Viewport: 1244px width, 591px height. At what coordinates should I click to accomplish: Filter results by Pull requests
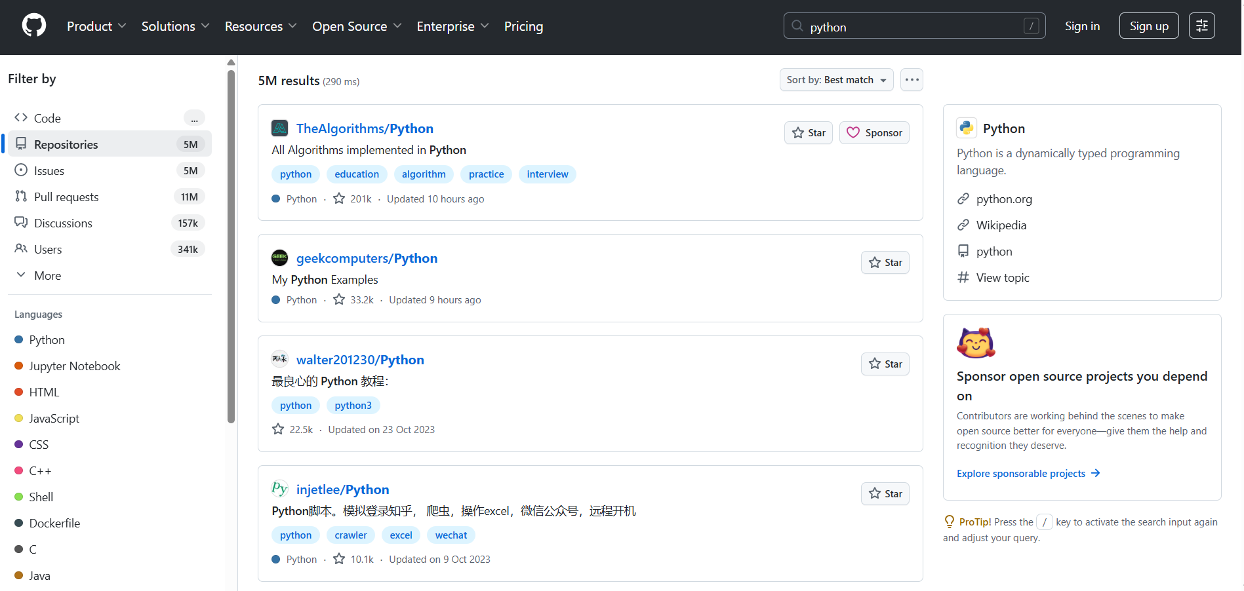click(x=110, y=197)
